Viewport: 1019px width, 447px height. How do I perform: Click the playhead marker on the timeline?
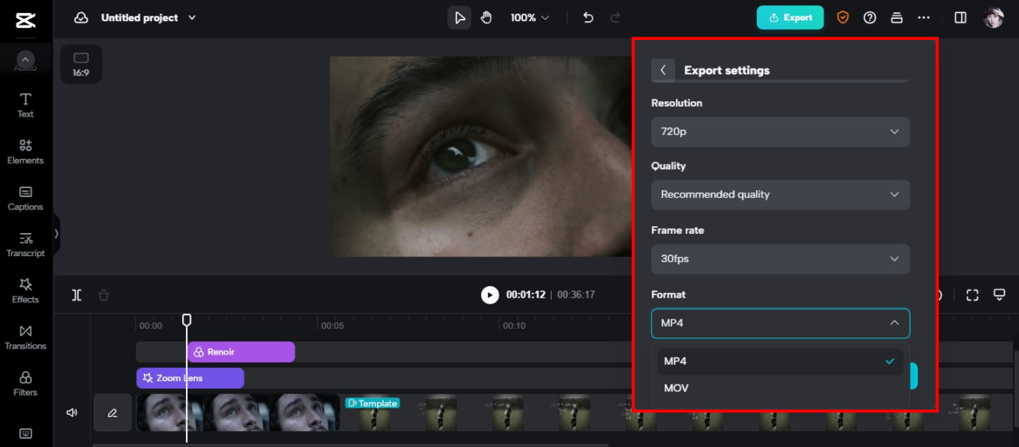click(x=187, y=319)
